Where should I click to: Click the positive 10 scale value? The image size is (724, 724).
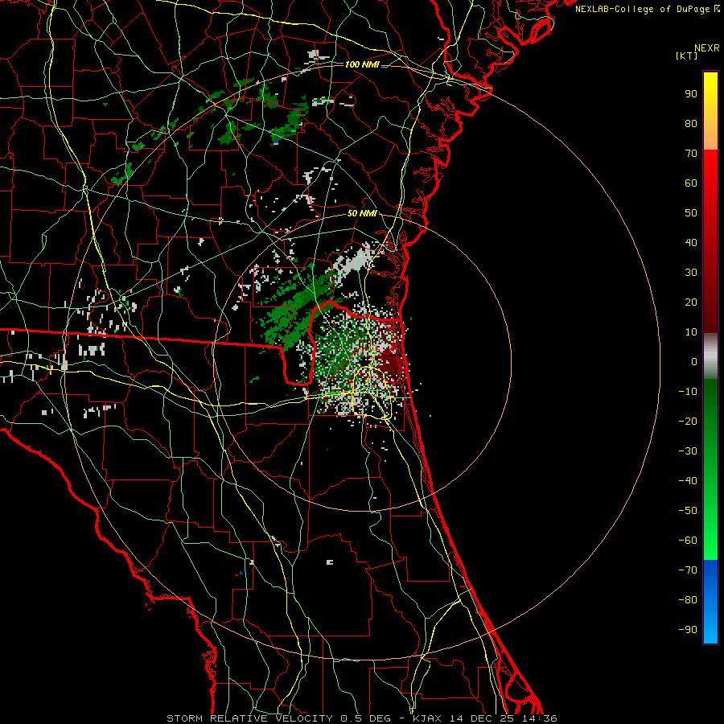coord(691,332)
